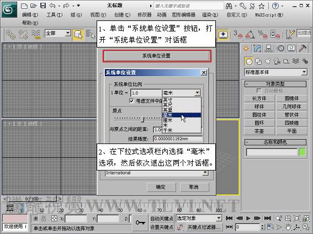Click the 原点 origin slider handle

click(142, 119)
